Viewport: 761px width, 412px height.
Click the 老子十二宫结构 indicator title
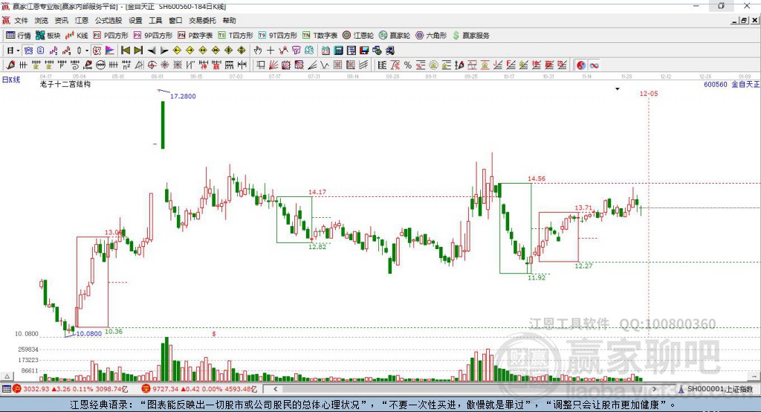65,84
